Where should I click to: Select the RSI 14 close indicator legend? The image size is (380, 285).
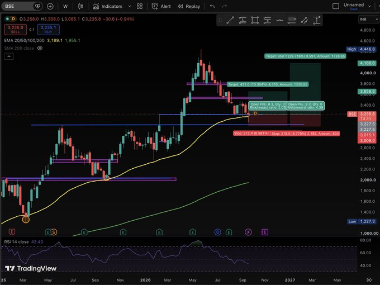[16, 242]
